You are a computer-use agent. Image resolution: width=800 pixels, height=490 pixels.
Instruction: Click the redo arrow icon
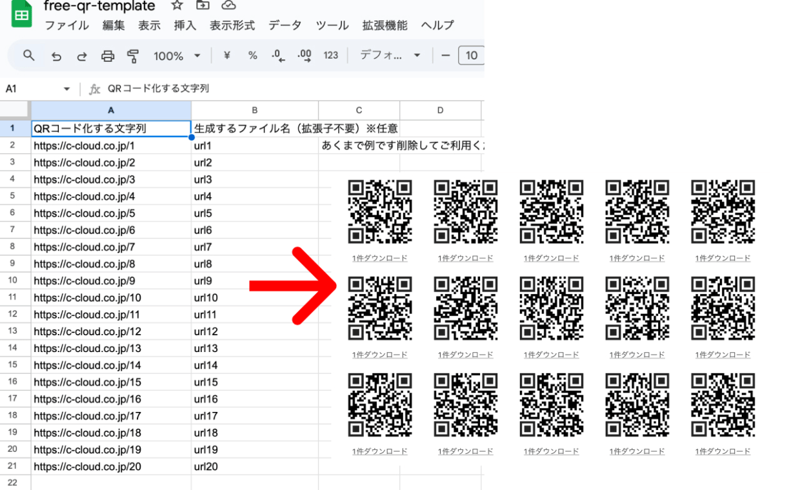[82, 56]
